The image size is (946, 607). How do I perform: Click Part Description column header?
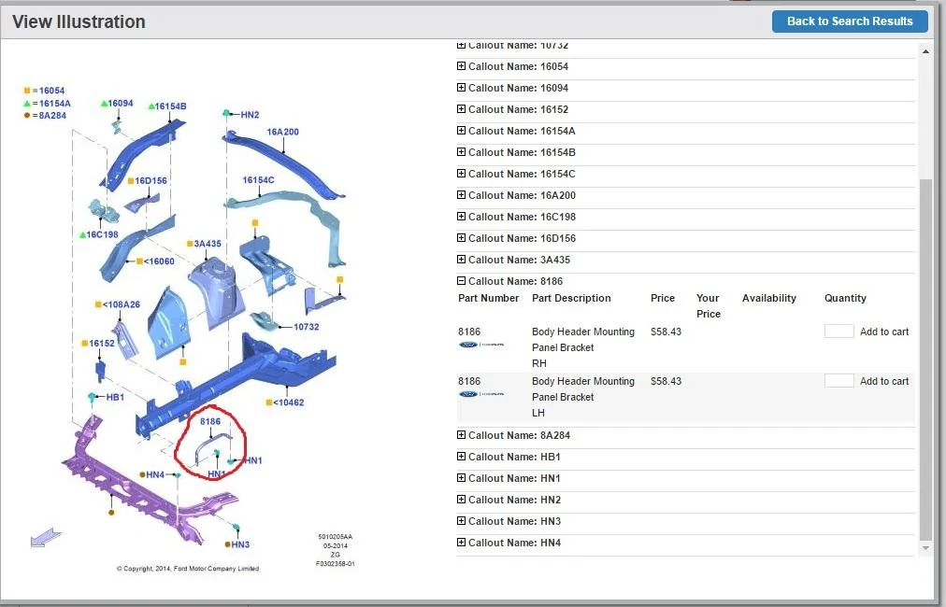(571, 298)
